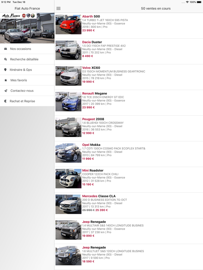
Task: Select Itinéraire & Gps menu item
Action: click(27, 70)
